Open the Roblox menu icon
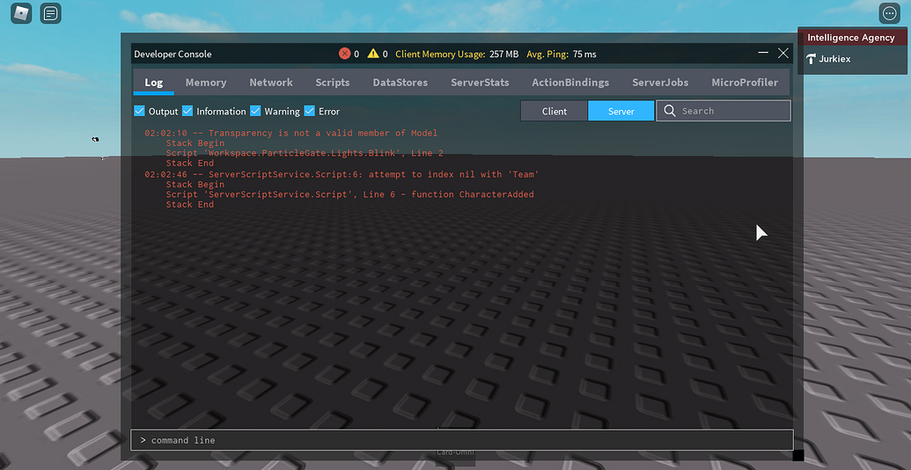 tap(21, 13)
